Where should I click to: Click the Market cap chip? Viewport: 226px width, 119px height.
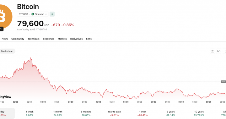tap(7, 51)
